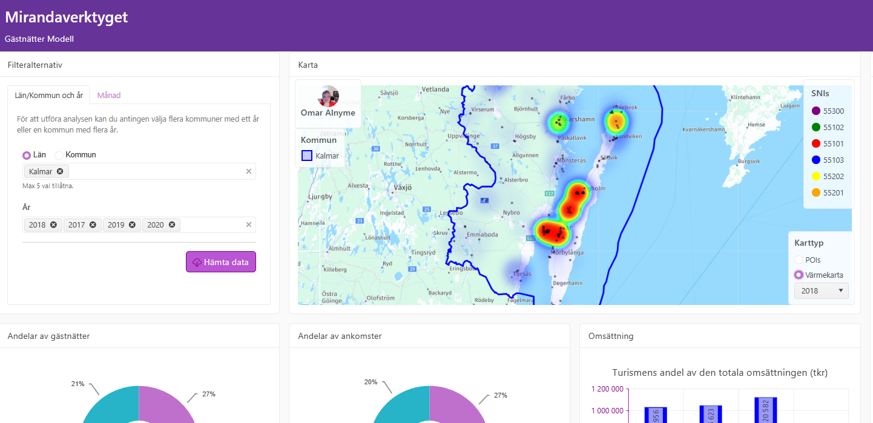Clear all selected years in År field
The height and width of the screenshot is (423, 873).
[x=248, y=225]
